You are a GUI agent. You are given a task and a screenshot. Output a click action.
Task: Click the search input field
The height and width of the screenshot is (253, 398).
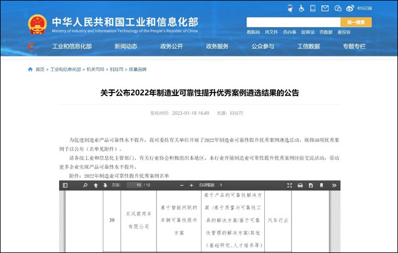293,22
